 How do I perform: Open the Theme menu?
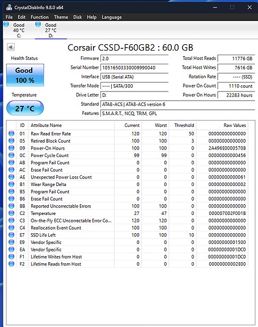[61, 17]
